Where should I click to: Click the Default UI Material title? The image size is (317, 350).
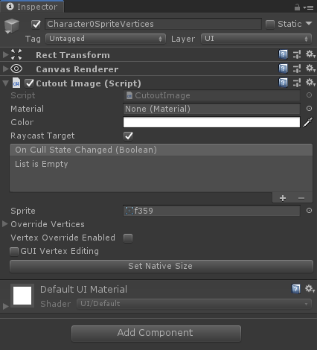tap(83, 290)
